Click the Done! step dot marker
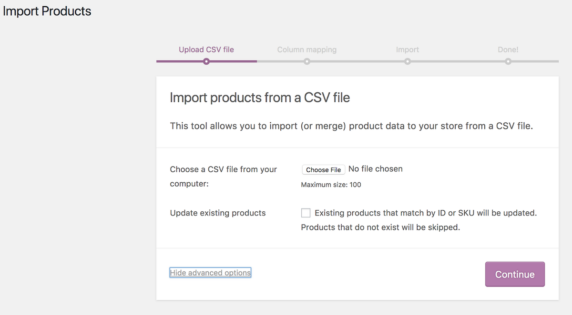The image size is (572, 315). (x=508, y=61)
